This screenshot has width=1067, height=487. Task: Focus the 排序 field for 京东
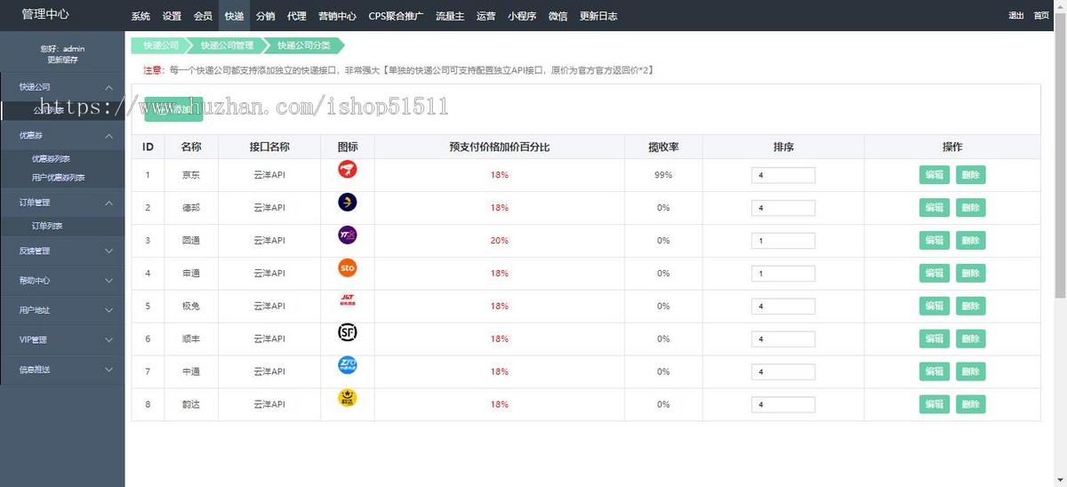pos(783,176)
